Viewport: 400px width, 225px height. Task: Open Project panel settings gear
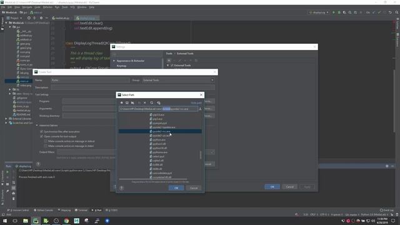point(41,18)
